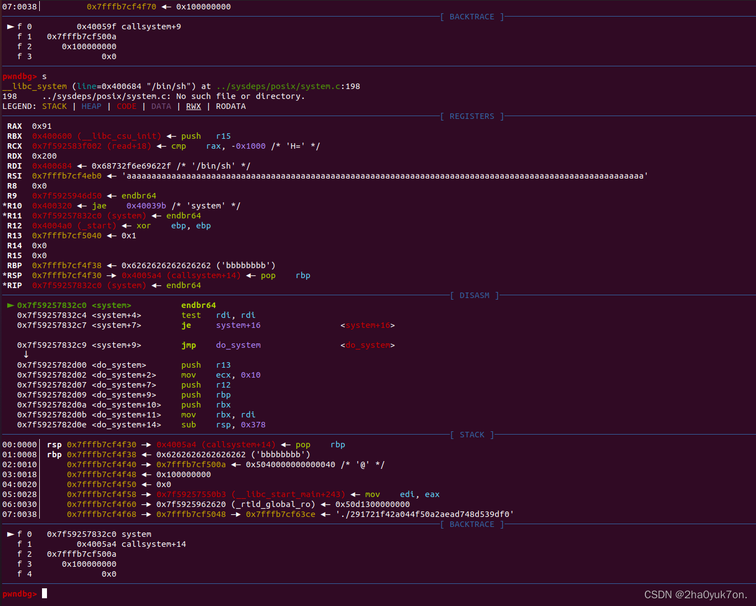Select legend entry HEAP

[x=92, y=106]
